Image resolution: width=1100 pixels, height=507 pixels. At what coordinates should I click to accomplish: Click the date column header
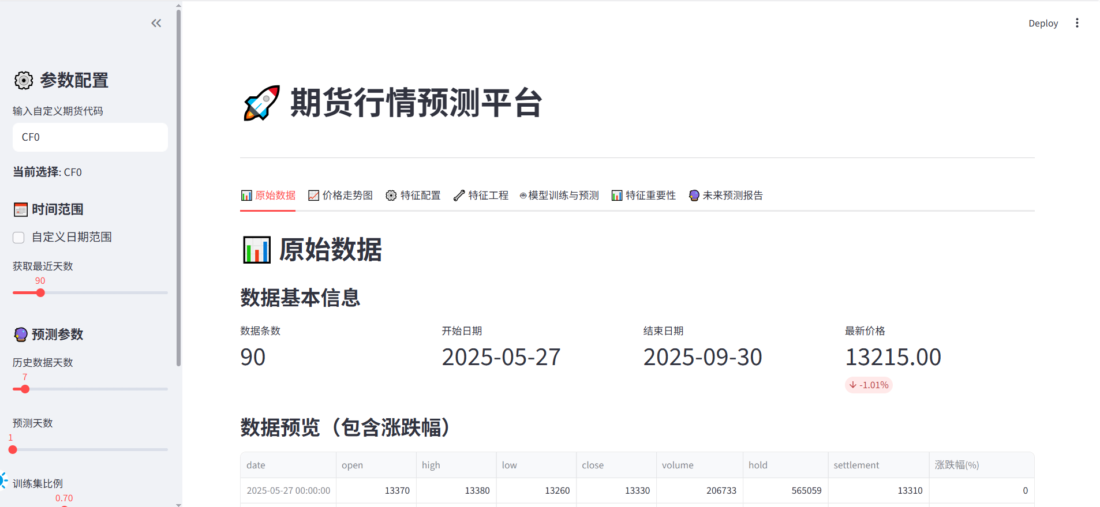(x=288, y=465)
